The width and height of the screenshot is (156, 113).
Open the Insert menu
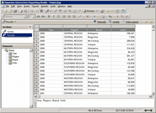coord(27,6)
